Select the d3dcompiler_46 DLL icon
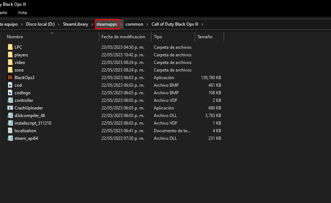 (x=10, y=115)
